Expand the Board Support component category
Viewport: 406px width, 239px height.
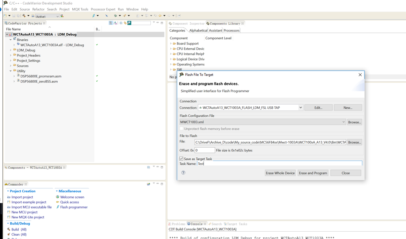171,43
